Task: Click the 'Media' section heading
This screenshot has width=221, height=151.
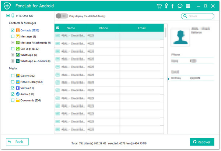Action: pyautogui.click(x=13, y=68)
